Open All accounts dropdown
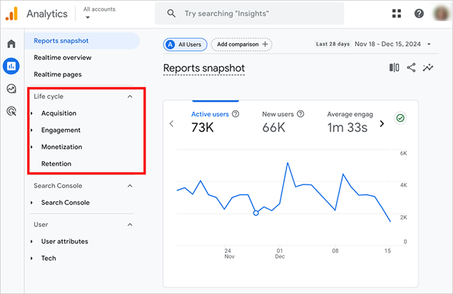This screenshot has height=294, width=453. click(99, 13)
